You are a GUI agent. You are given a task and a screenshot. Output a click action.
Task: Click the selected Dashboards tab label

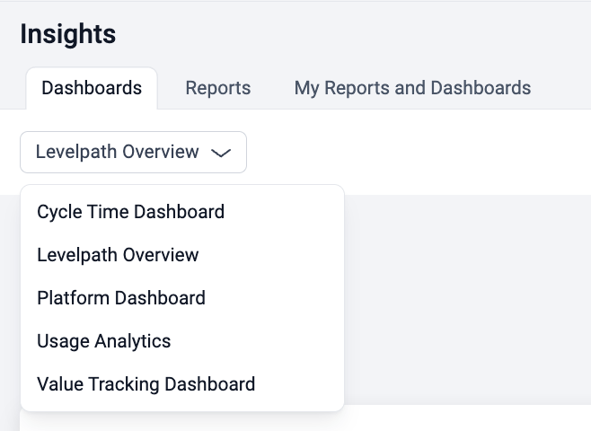pyautogui.click(x=92, y=88)
